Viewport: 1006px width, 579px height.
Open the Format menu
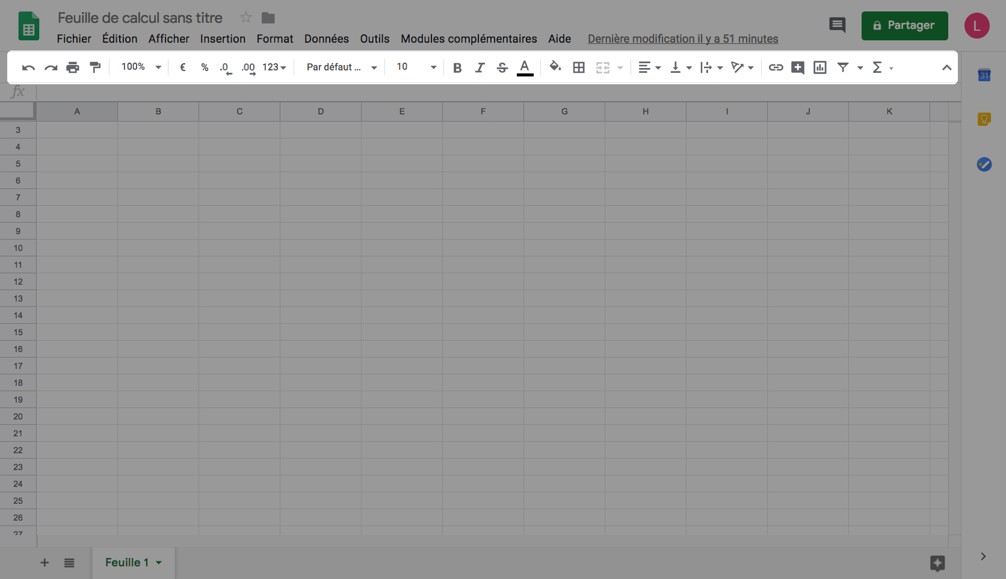(275, 39)
